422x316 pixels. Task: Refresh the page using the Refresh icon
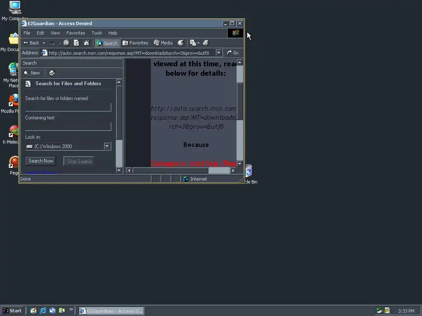(76, 43)
